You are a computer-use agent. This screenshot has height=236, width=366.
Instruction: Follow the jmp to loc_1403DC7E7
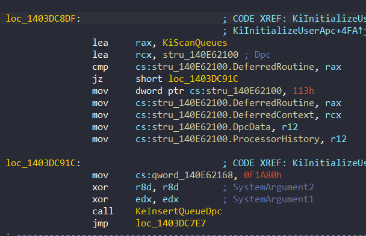coord(170,223)
